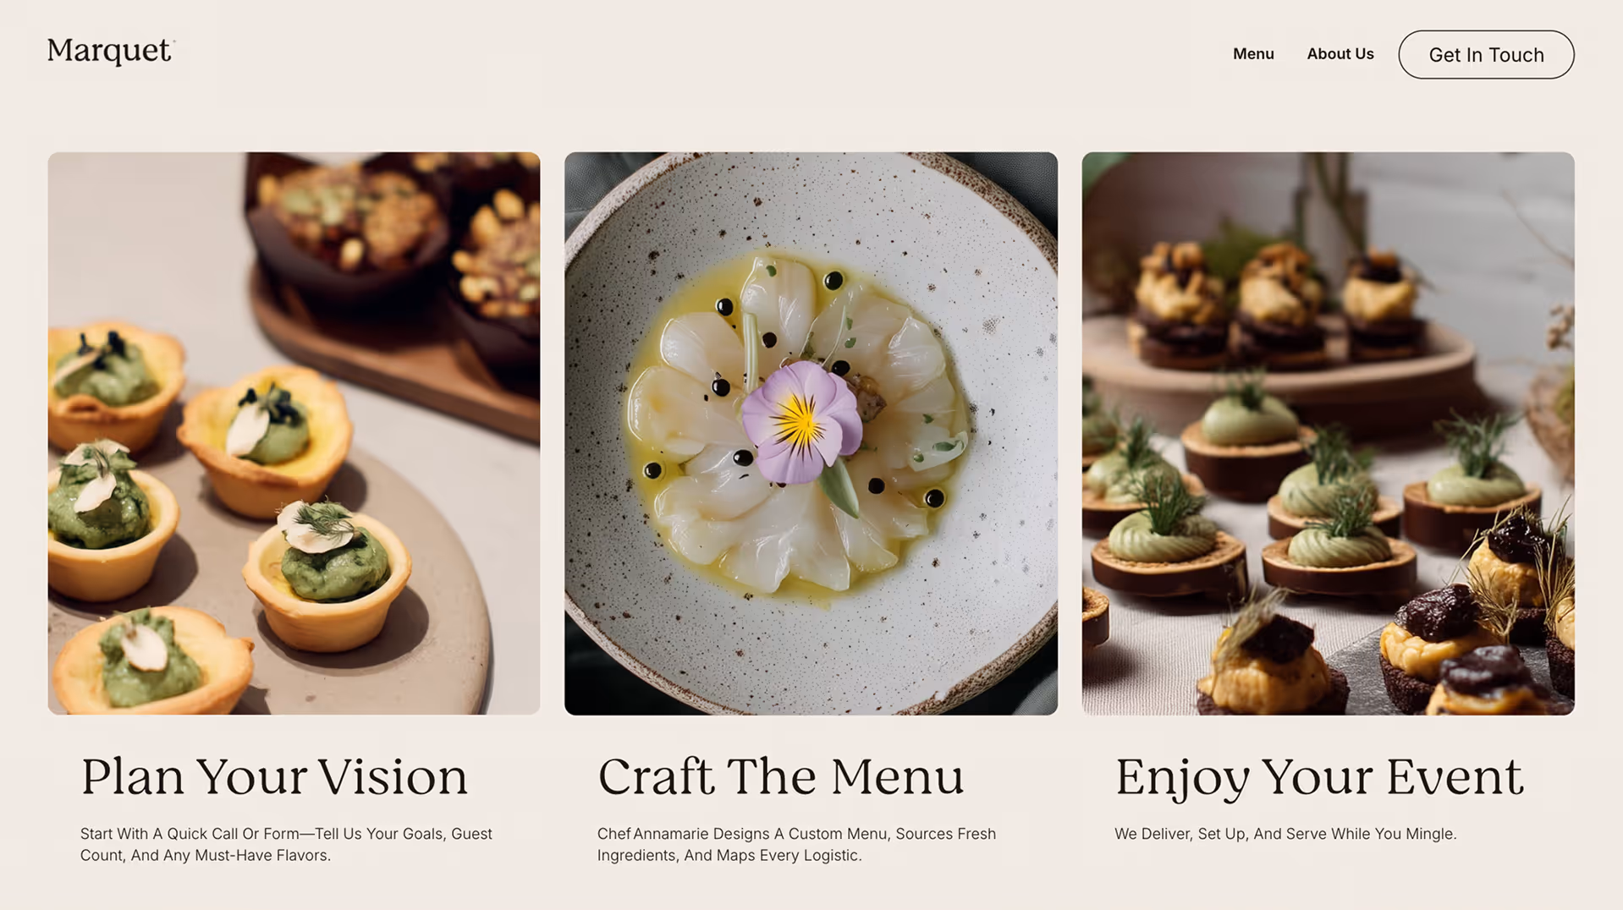Open the Menu navigation link
The width and height of the screenshot is (1623, 910).
click(1253, 54)
